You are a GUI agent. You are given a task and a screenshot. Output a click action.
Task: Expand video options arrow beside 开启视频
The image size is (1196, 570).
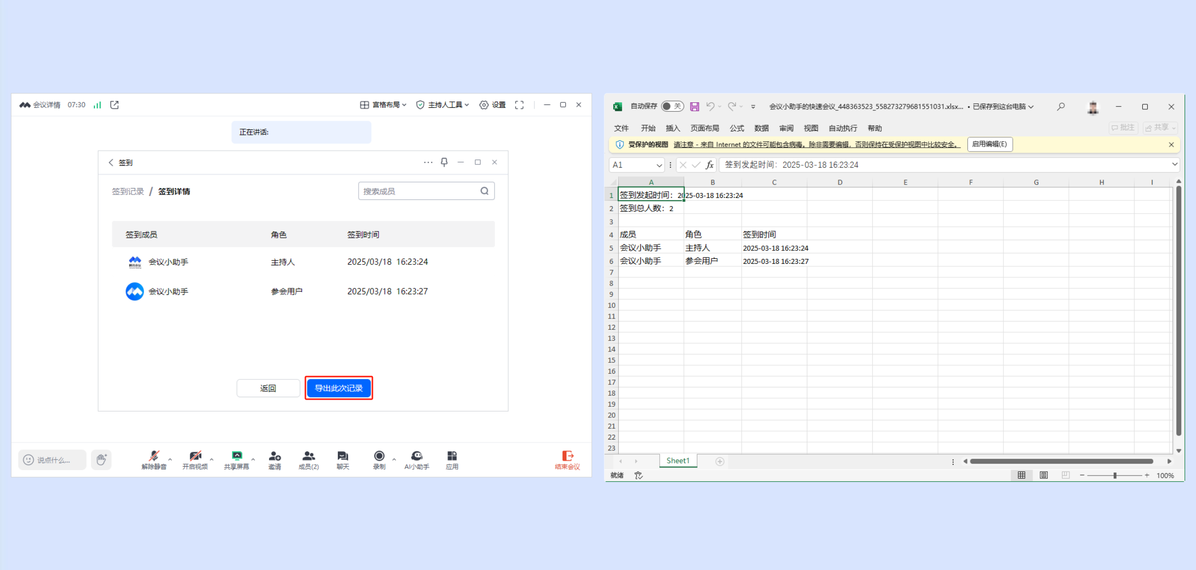pos(211,459)
